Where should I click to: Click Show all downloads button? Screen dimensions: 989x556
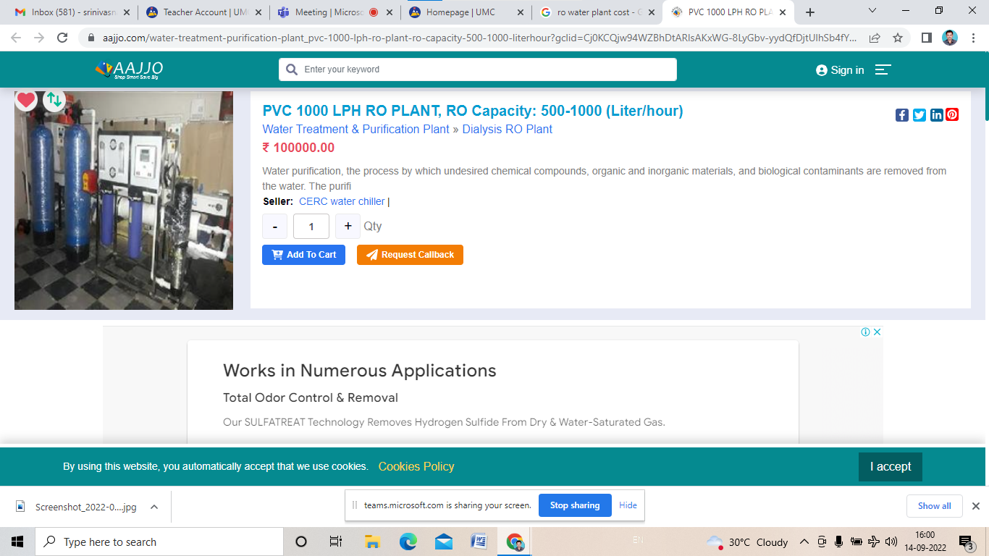coord(935,506)
